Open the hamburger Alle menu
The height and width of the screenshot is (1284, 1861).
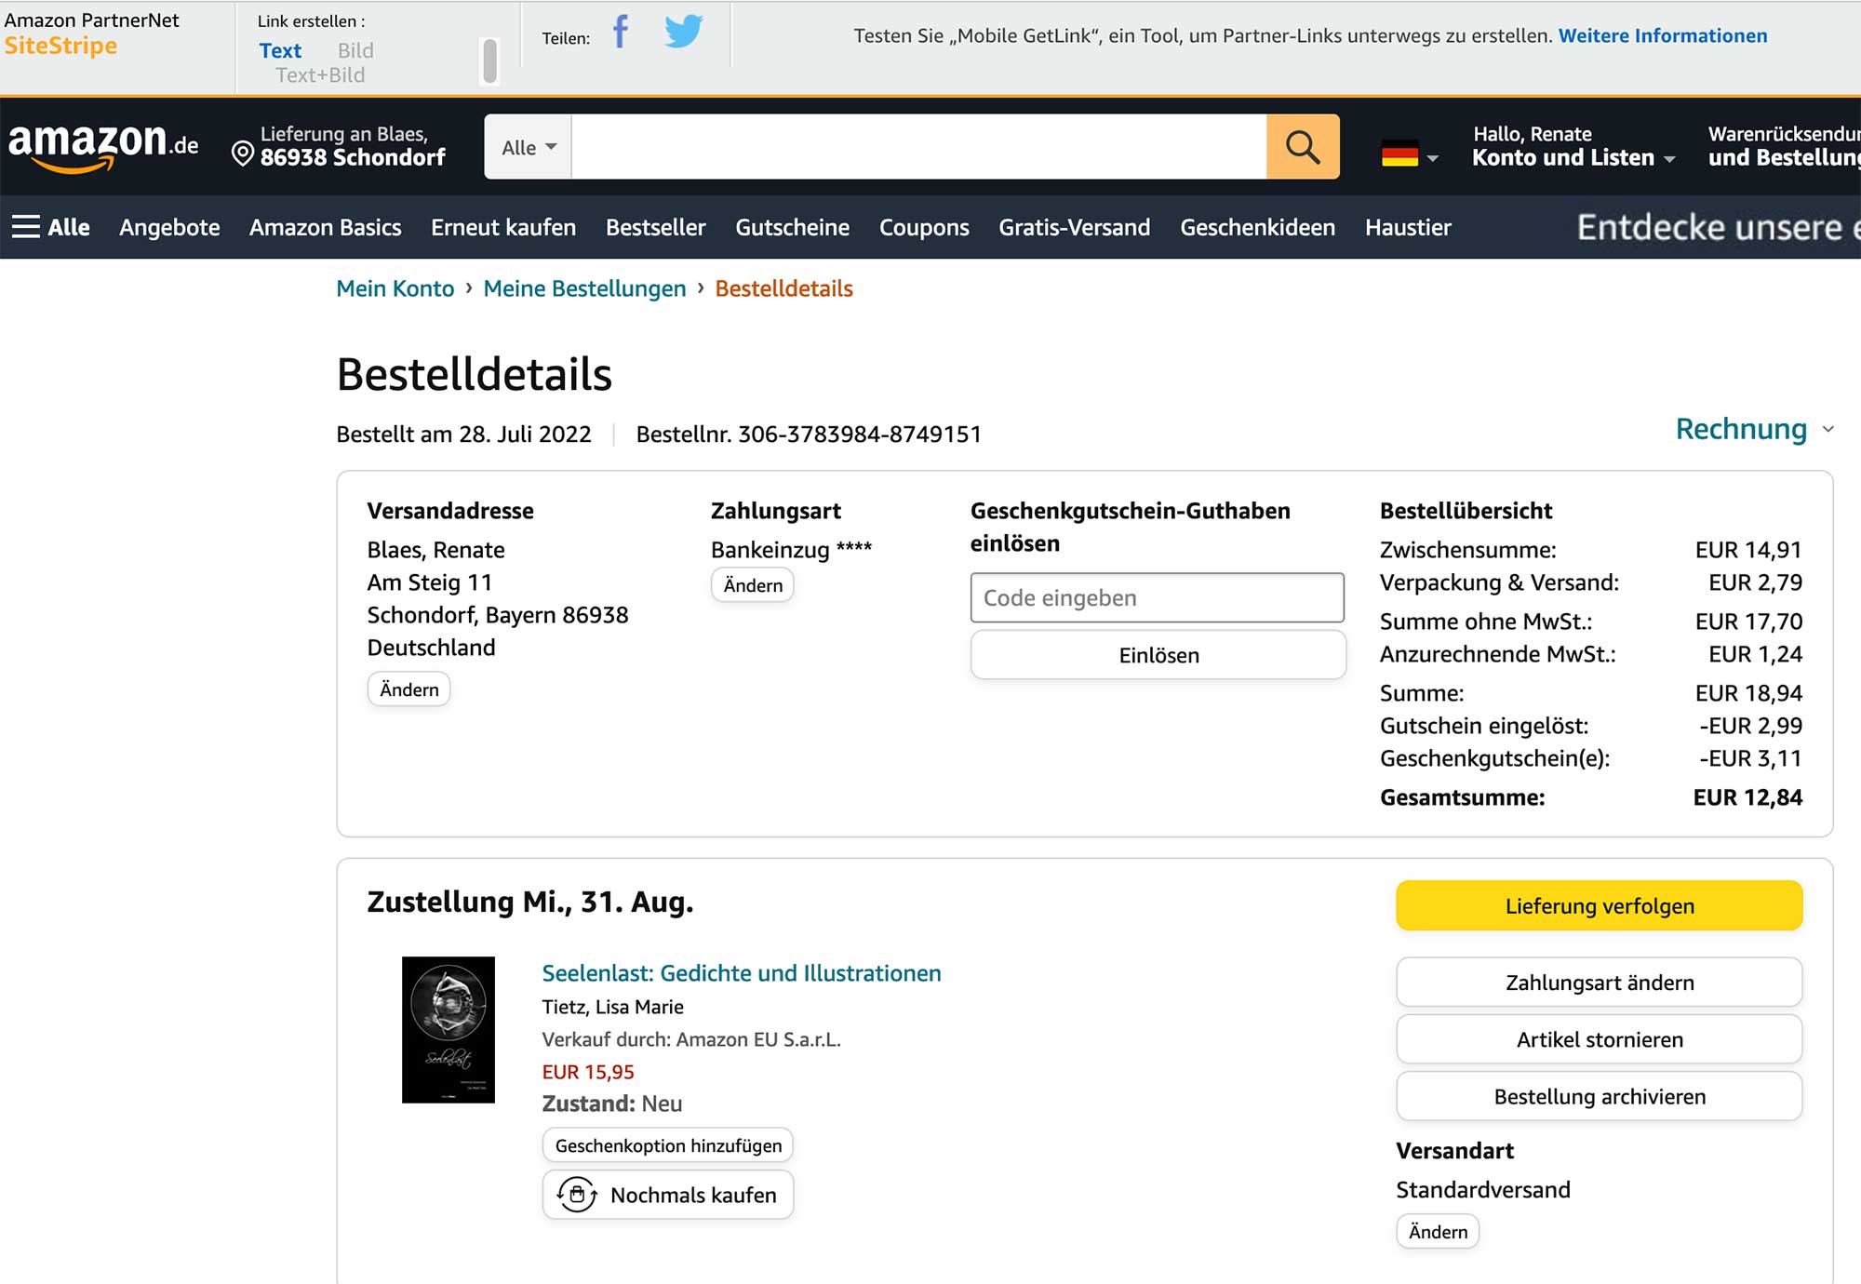(51, 227)
